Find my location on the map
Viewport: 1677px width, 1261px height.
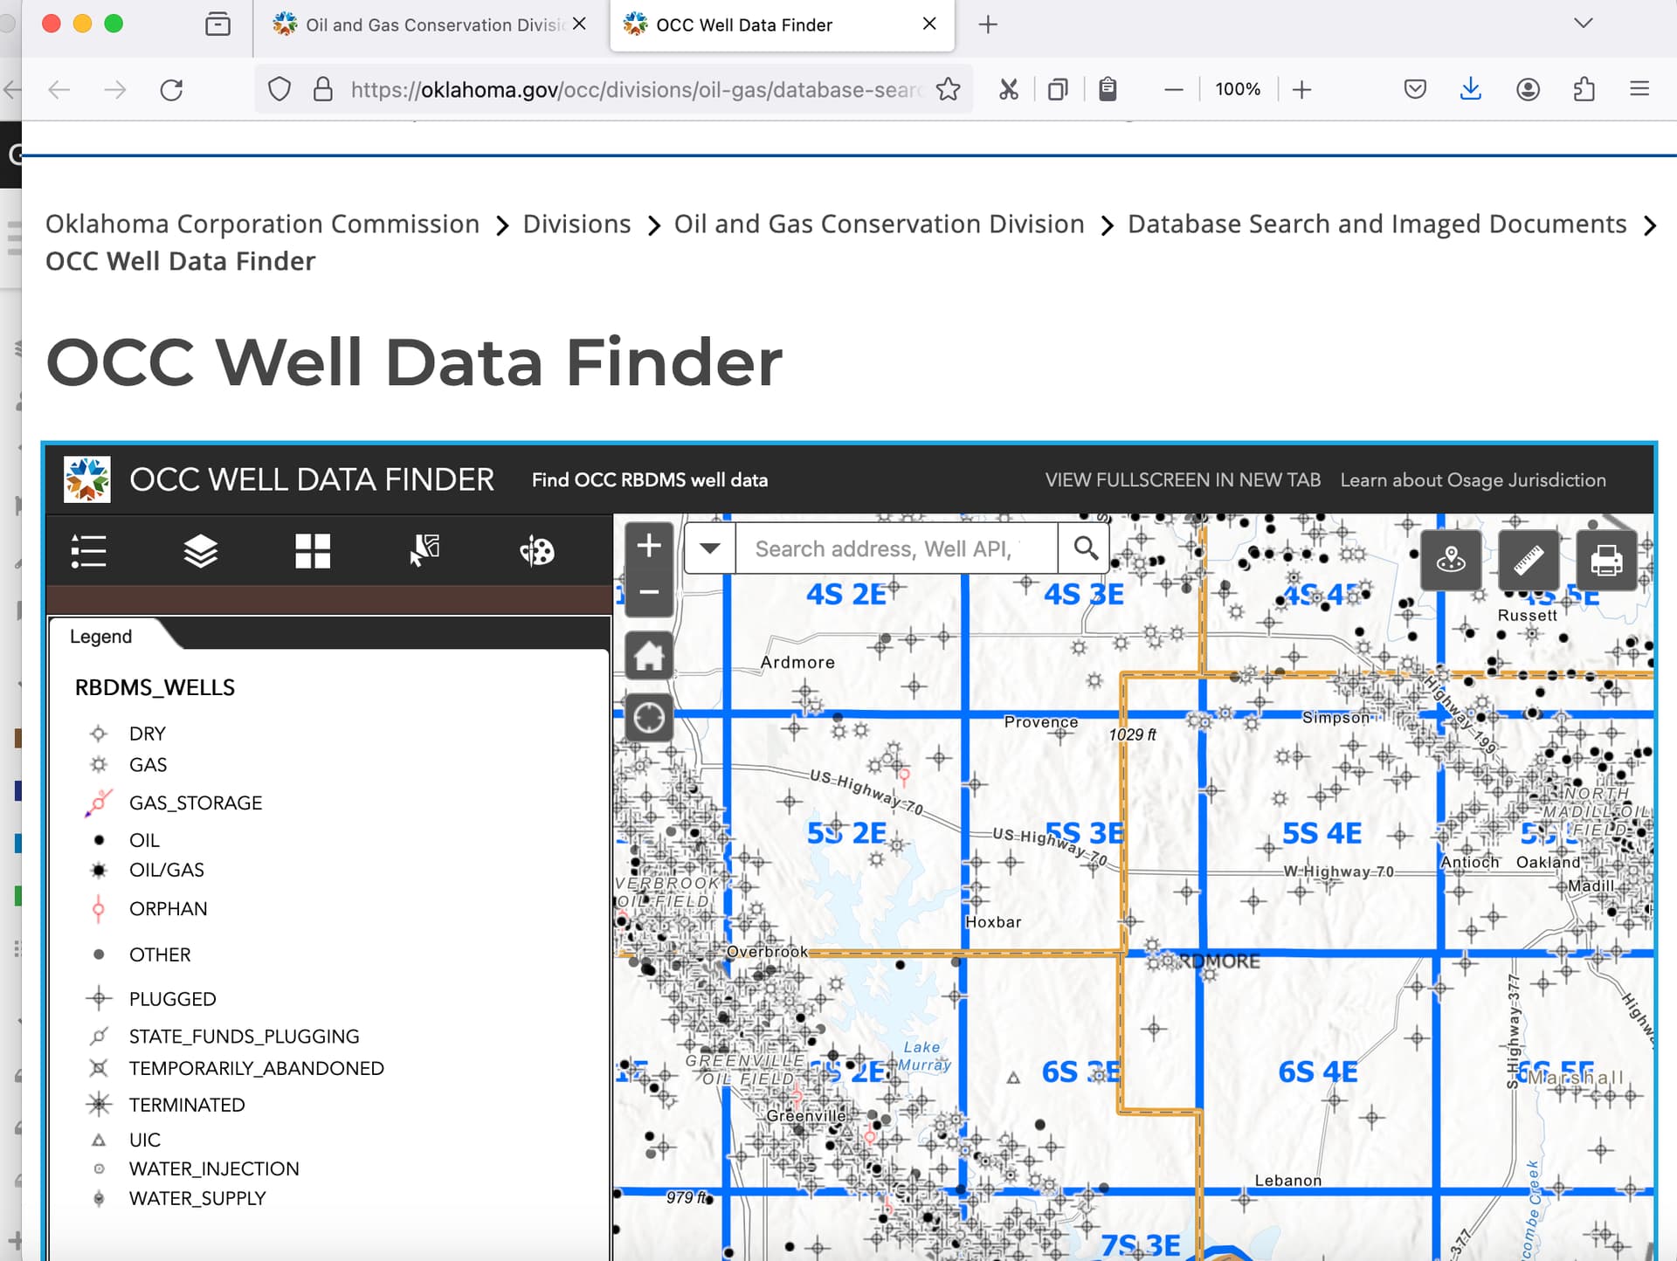click(x=648, y=718)
